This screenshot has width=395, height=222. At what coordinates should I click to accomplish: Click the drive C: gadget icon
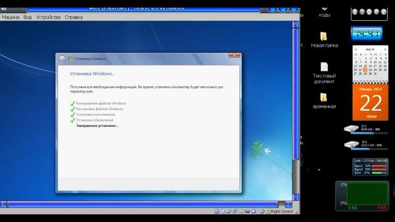tap(351, 129)
